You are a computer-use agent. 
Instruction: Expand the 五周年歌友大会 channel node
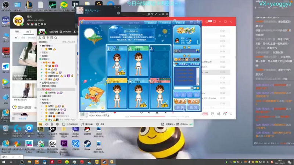40,82
